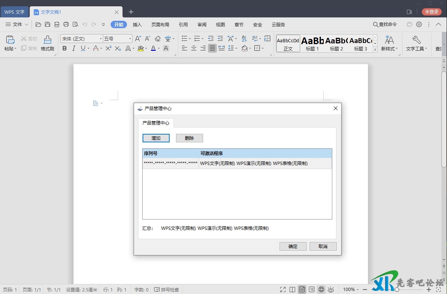This screenshot has height=294, width=447.
Task: Switch to the 插入 ribbon tab
Action: point(137,24)
